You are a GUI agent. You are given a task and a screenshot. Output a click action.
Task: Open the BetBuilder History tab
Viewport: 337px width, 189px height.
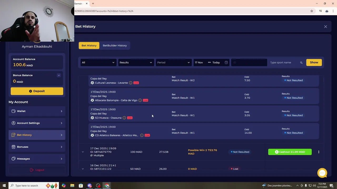click(x=115, y=45)
